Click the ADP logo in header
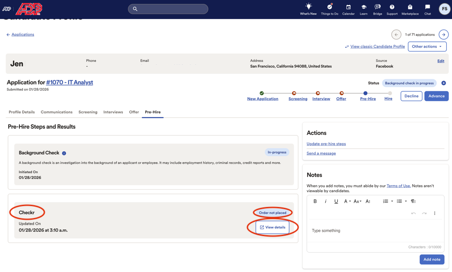This screenshot has width=452, height=272. tap(29, 9)
